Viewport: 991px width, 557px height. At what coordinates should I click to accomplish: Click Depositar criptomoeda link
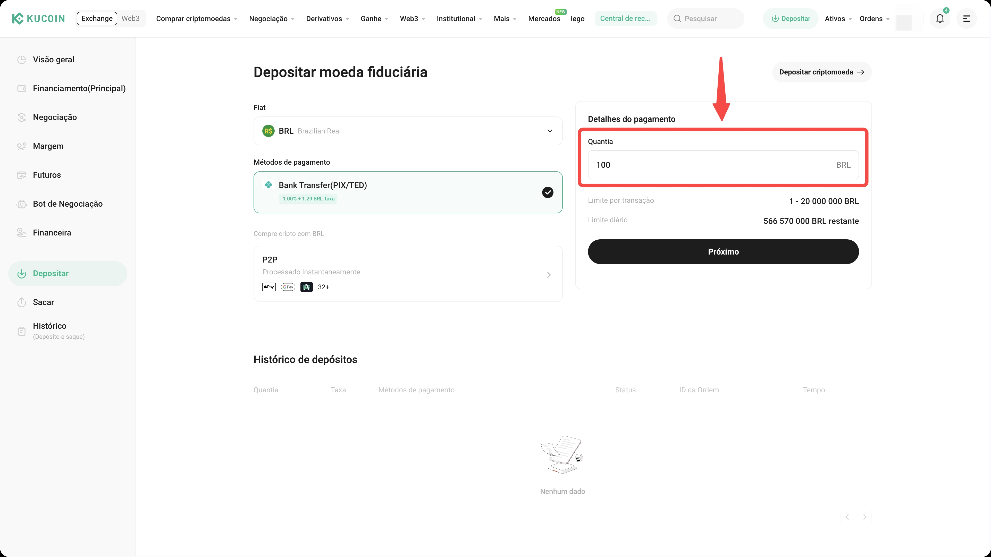coord(821,72)
